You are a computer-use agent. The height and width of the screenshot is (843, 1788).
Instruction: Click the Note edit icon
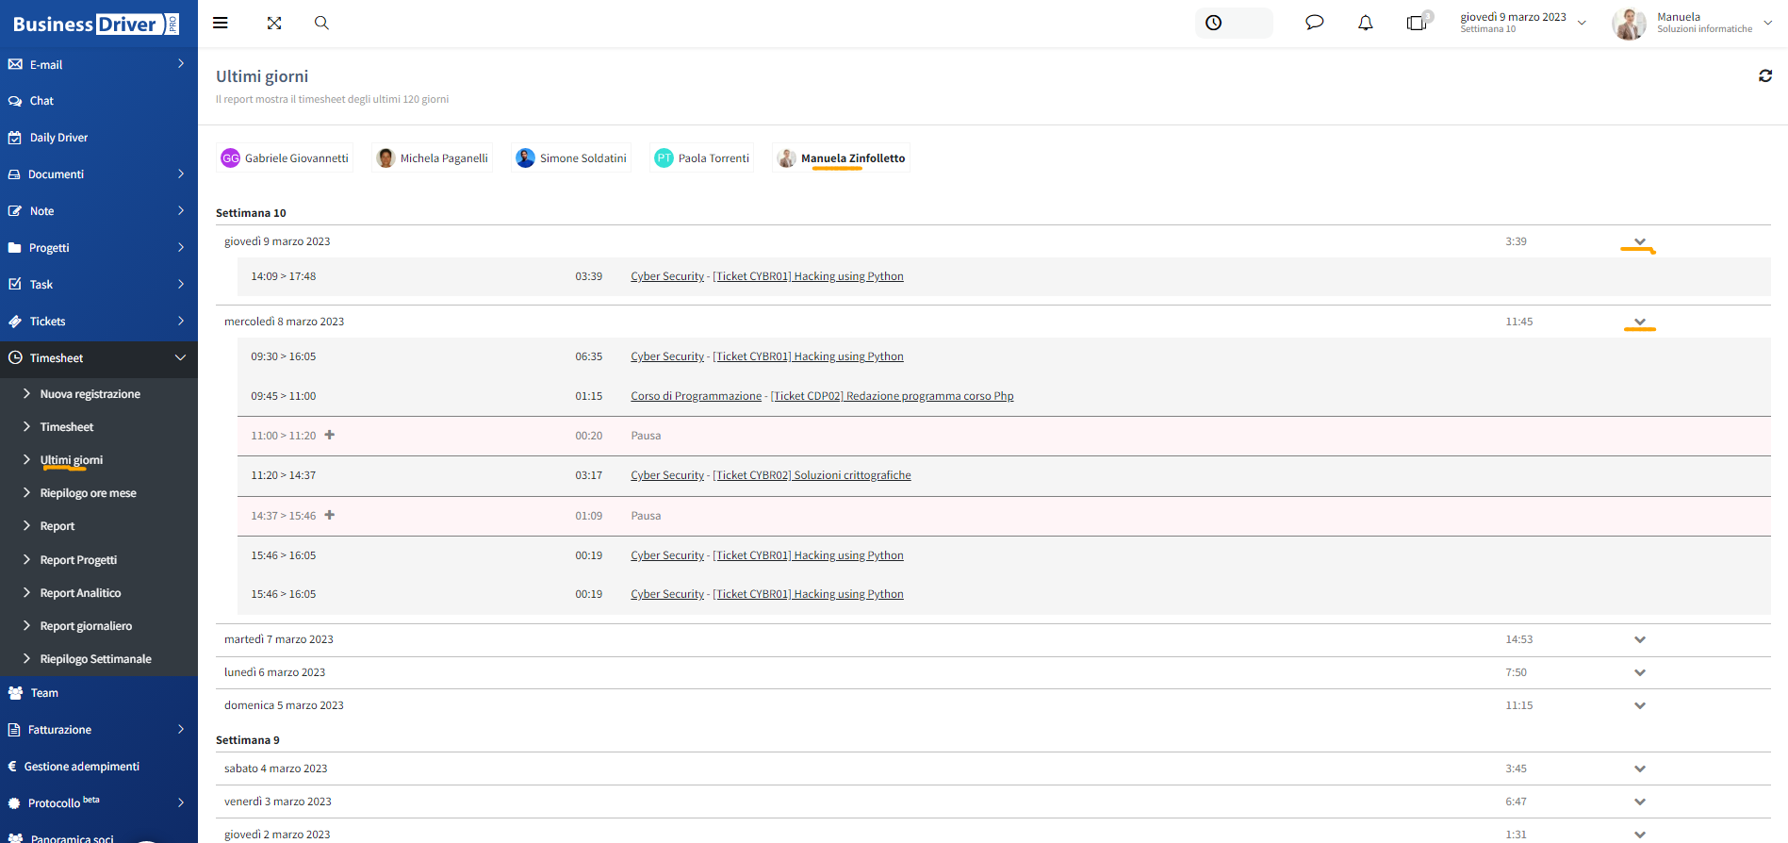(x=15, y=211)
